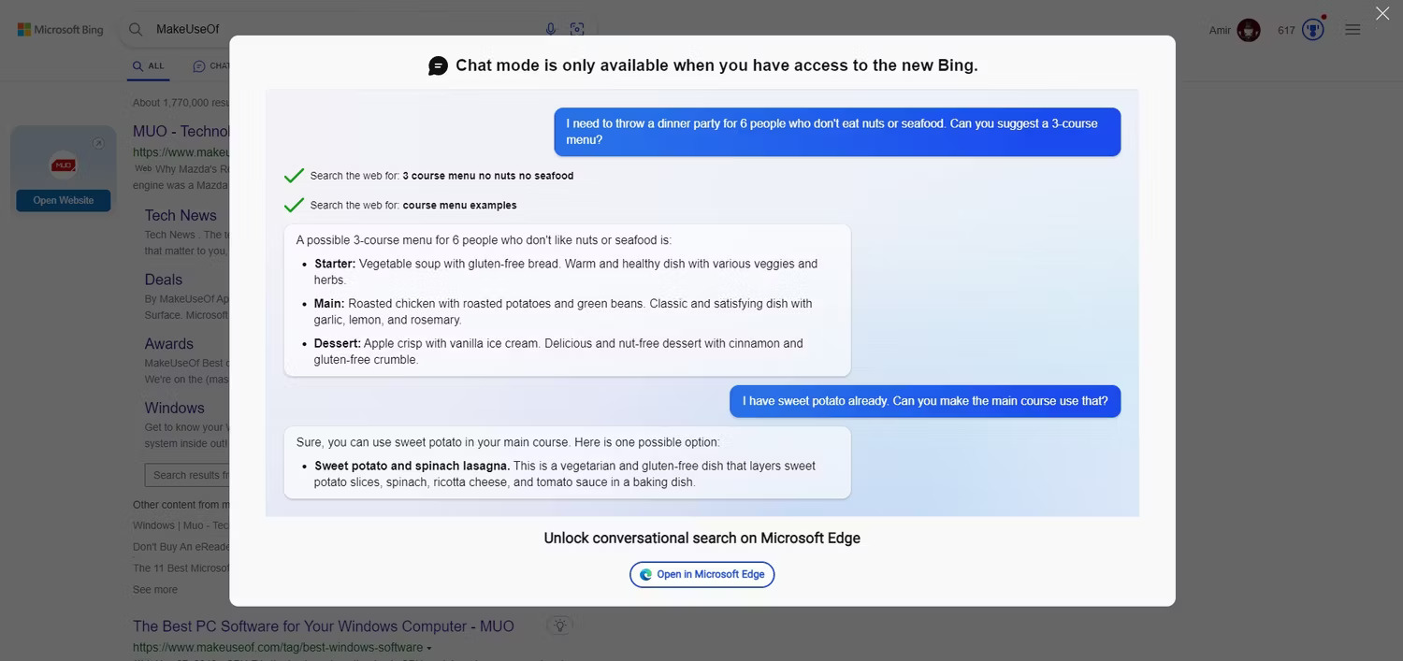Click the sweet potato user message bubble
This screenshot has height=661, width=1403.
[x=925, y=401]
